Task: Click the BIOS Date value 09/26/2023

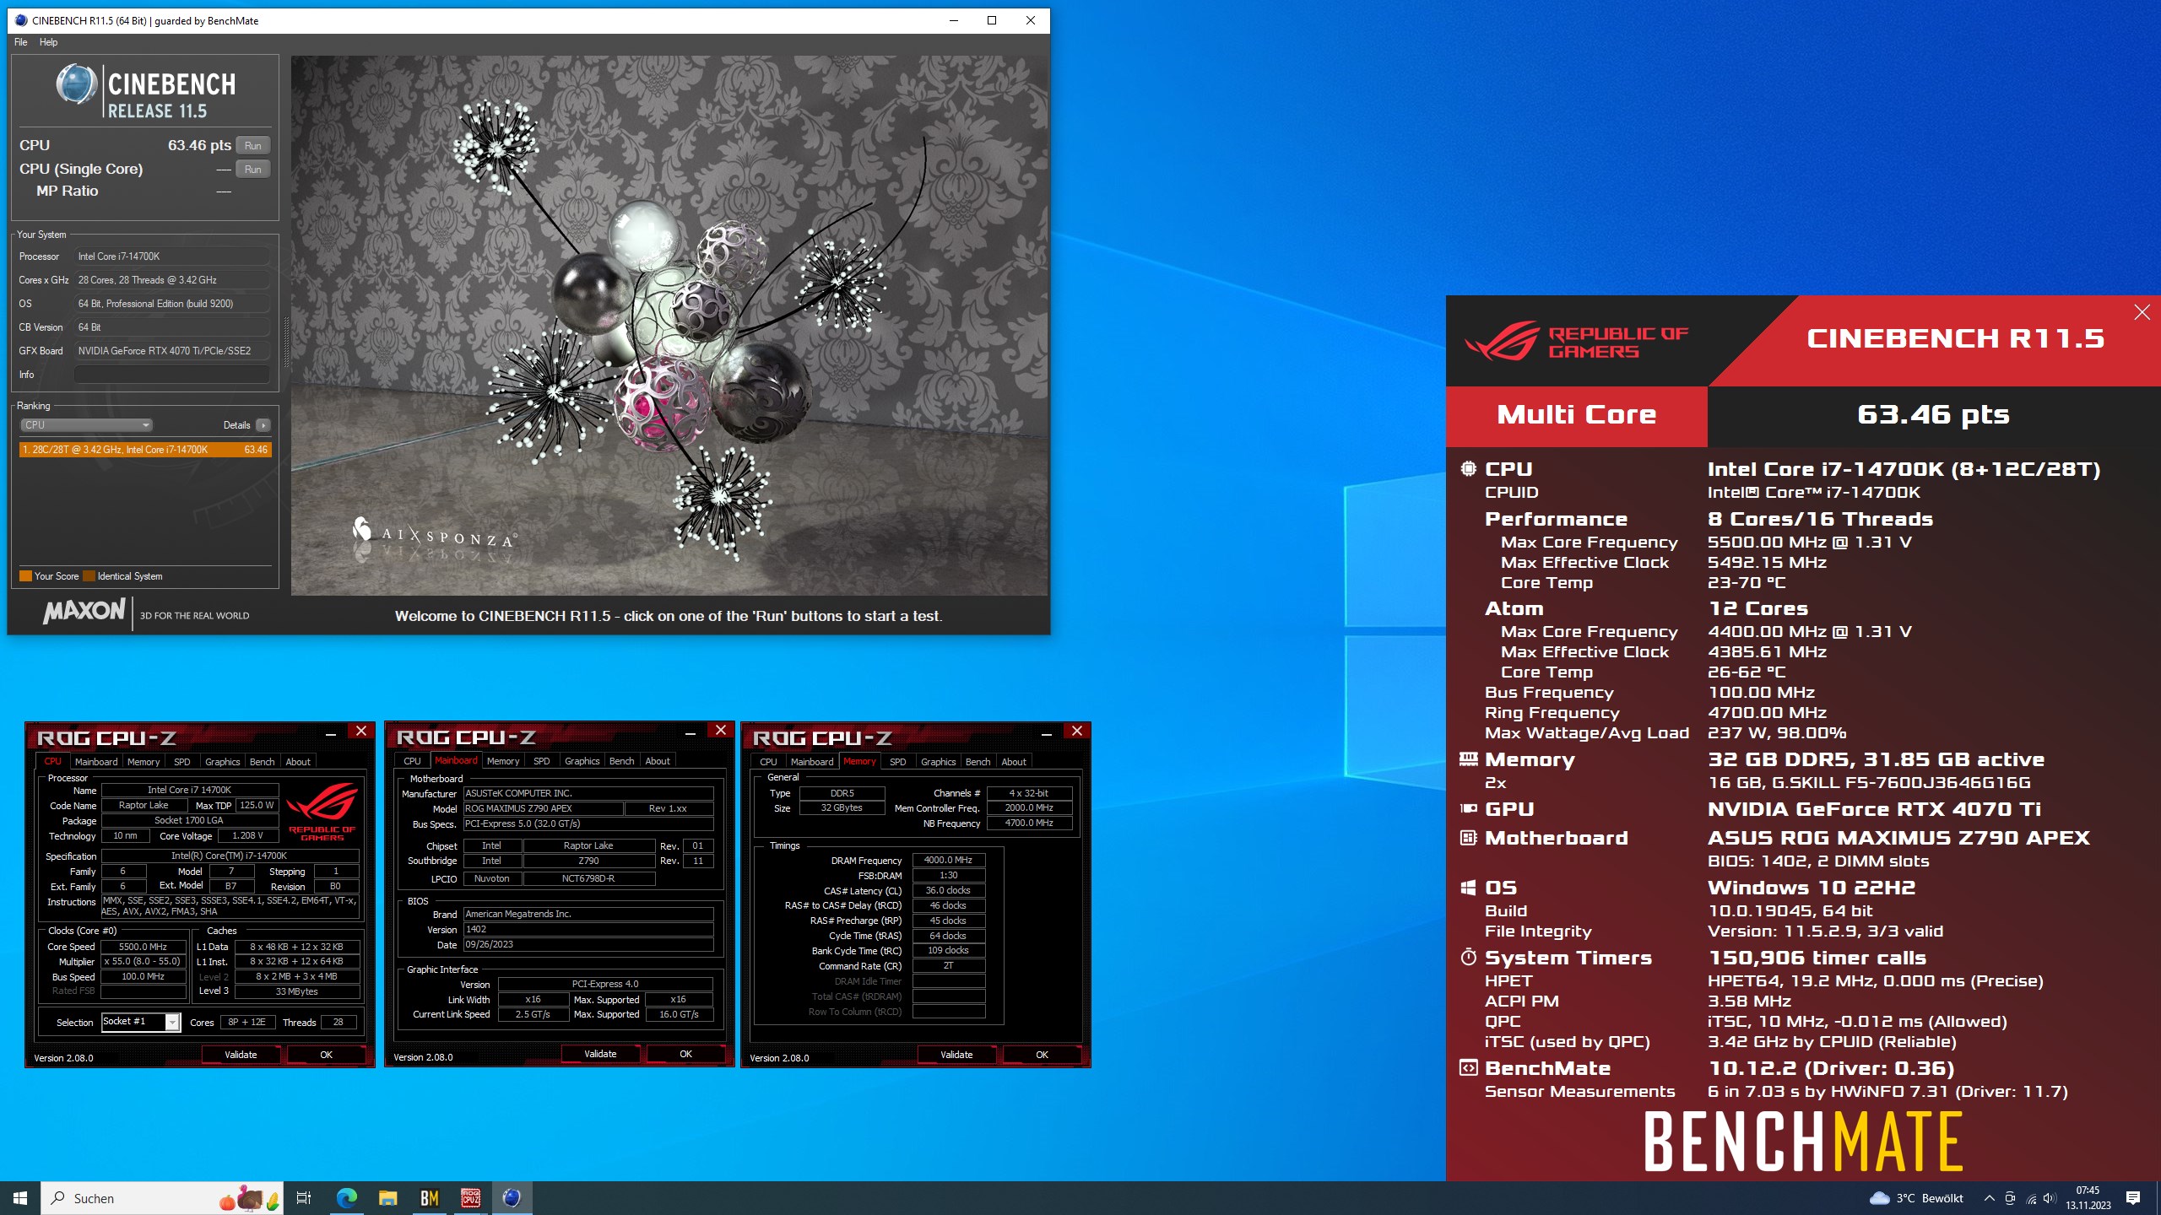Action: [588, 945]
